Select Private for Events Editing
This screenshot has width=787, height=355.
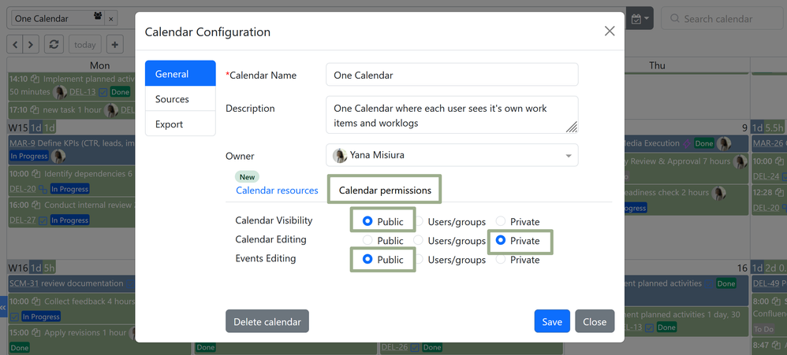(x=501, y=260)
